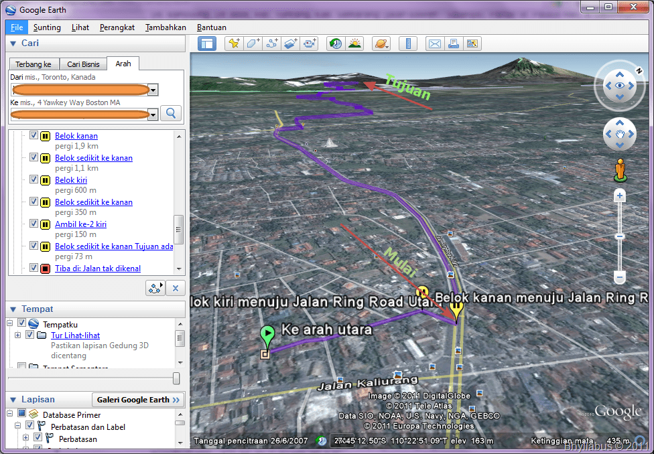Print the current view
Screen dimensions: 654x454
pos(454,44)
